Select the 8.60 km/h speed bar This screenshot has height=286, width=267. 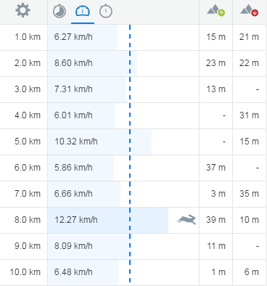click(92, 63)
